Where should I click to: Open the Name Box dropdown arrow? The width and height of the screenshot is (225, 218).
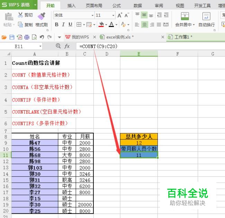pos(40,46)
